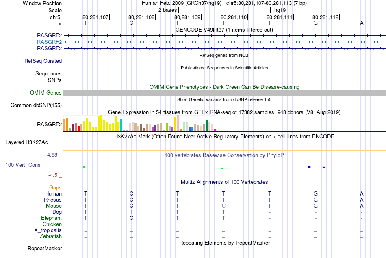Click the RefSeq Curated track label

43,61
